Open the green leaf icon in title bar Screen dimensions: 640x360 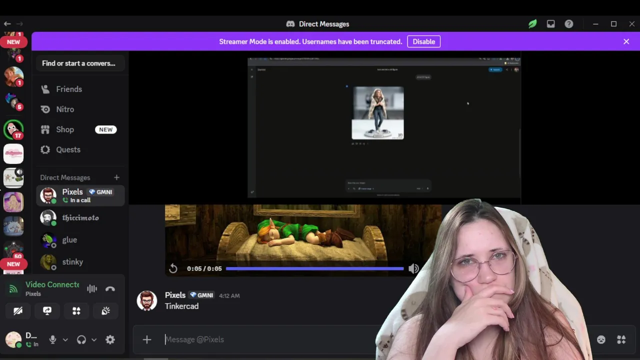click(532, 23)
